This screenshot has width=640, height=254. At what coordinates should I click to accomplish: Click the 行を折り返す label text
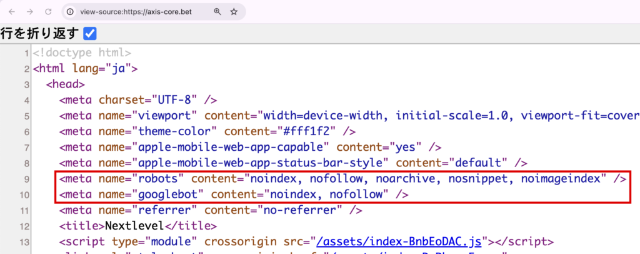pos(39,34)
